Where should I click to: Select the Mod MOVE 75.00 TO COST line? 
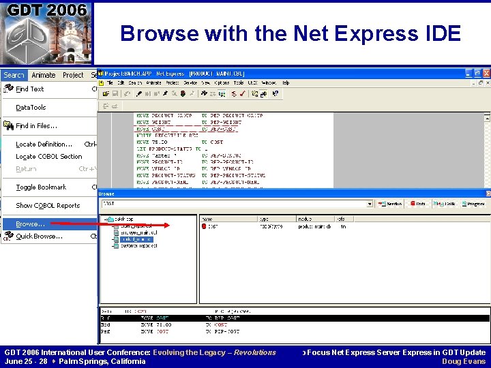[295, 325]
